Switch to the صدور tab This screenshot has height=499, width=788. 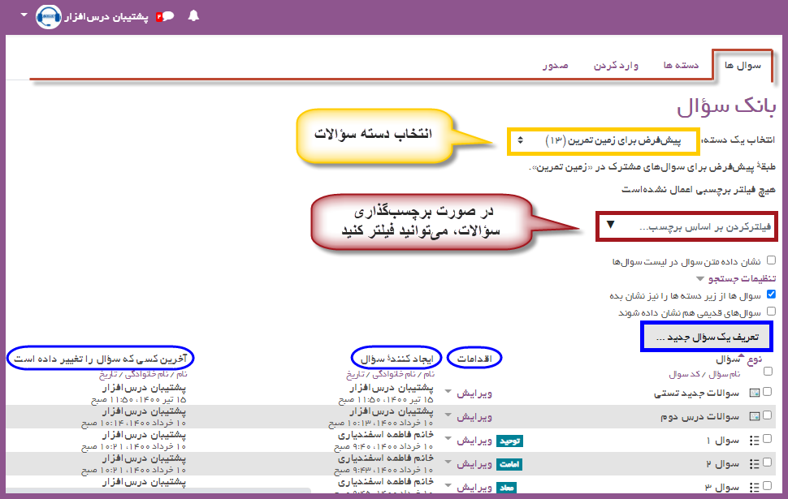tap(556, 65)
